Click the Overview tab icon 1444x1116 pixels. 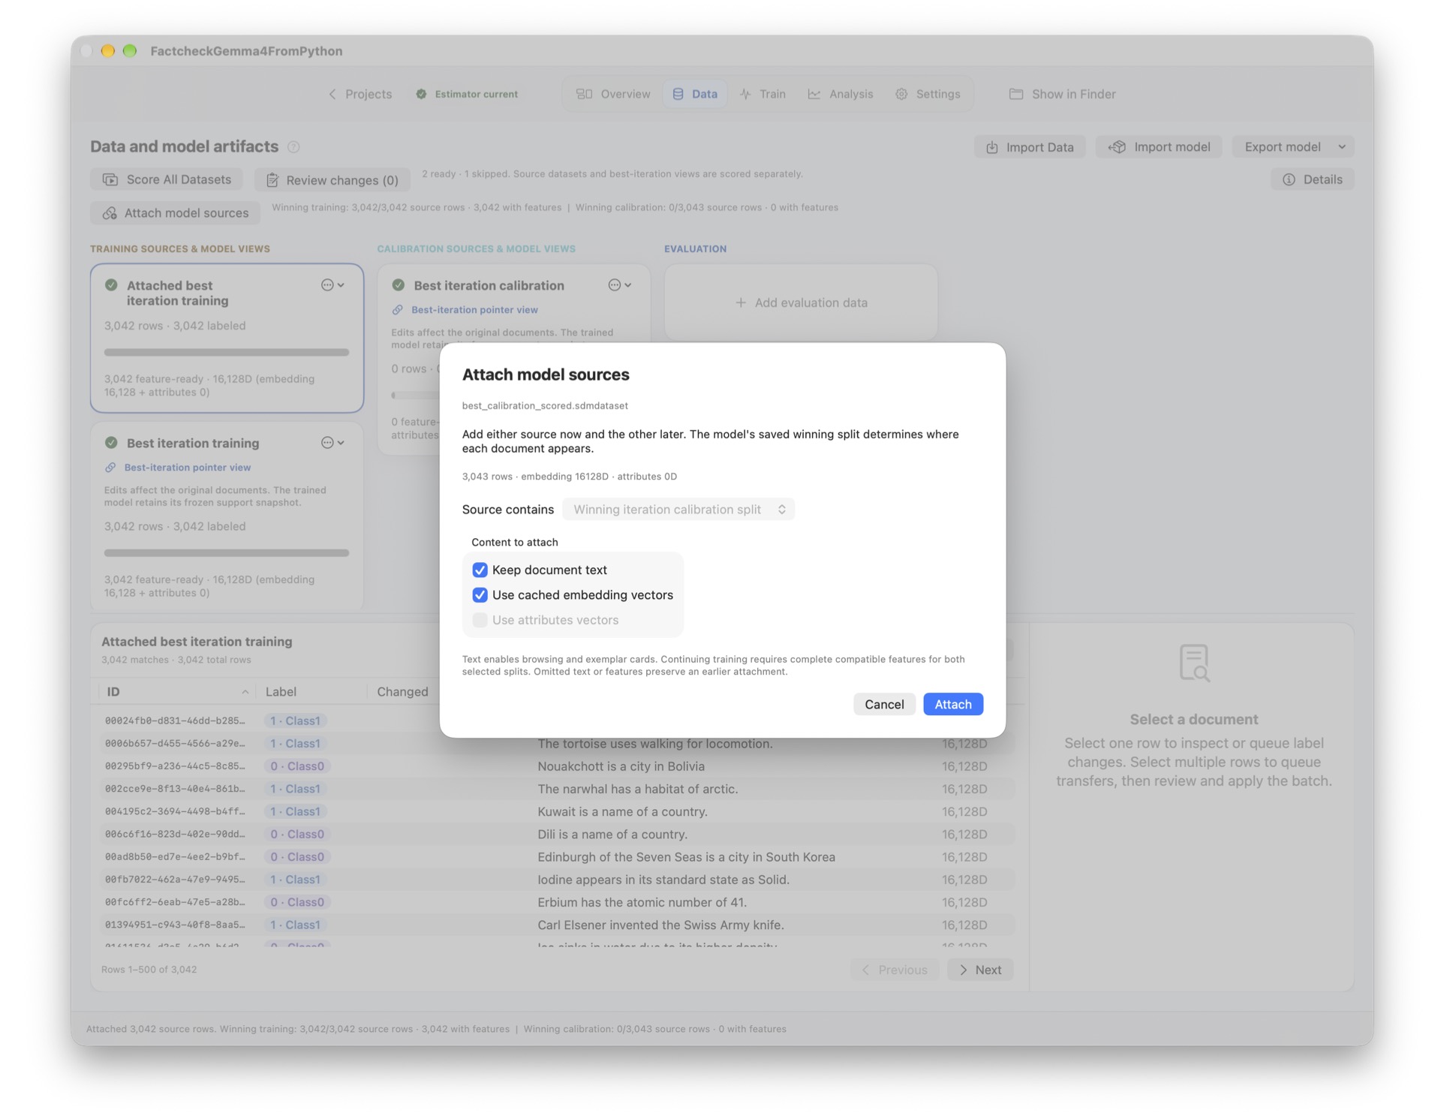[x=584, y=94]
